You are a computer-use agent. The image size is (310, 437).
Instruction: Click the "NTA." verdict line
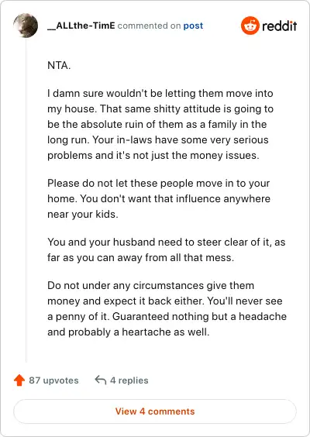59,66
